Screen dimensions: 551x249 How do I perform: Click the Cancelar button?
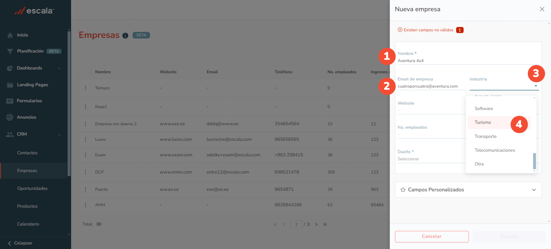click(x=432, y=237)
